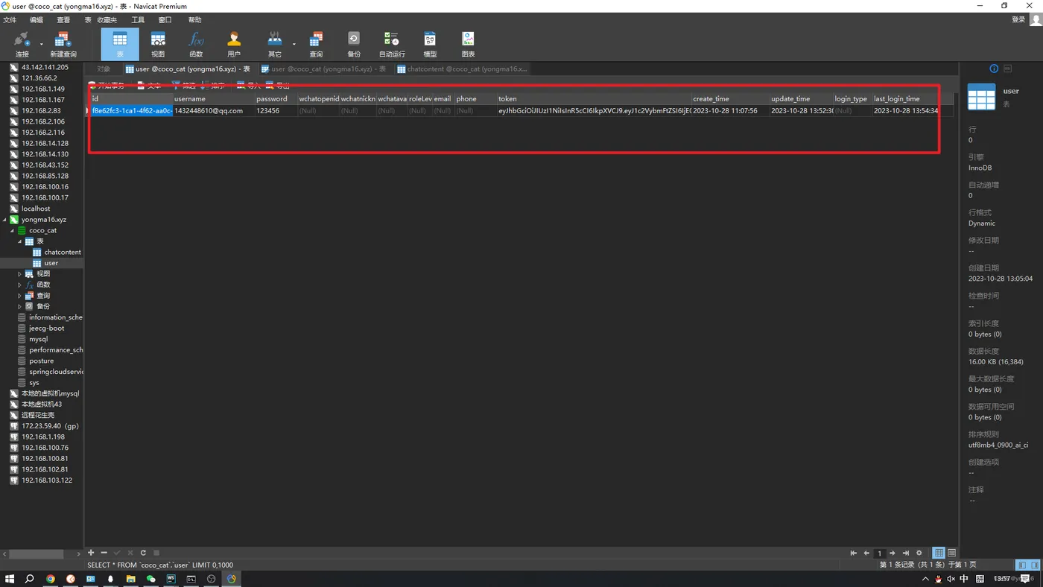
Task: Click the 开始事务 begin transaction button
Action: (107, 86)
